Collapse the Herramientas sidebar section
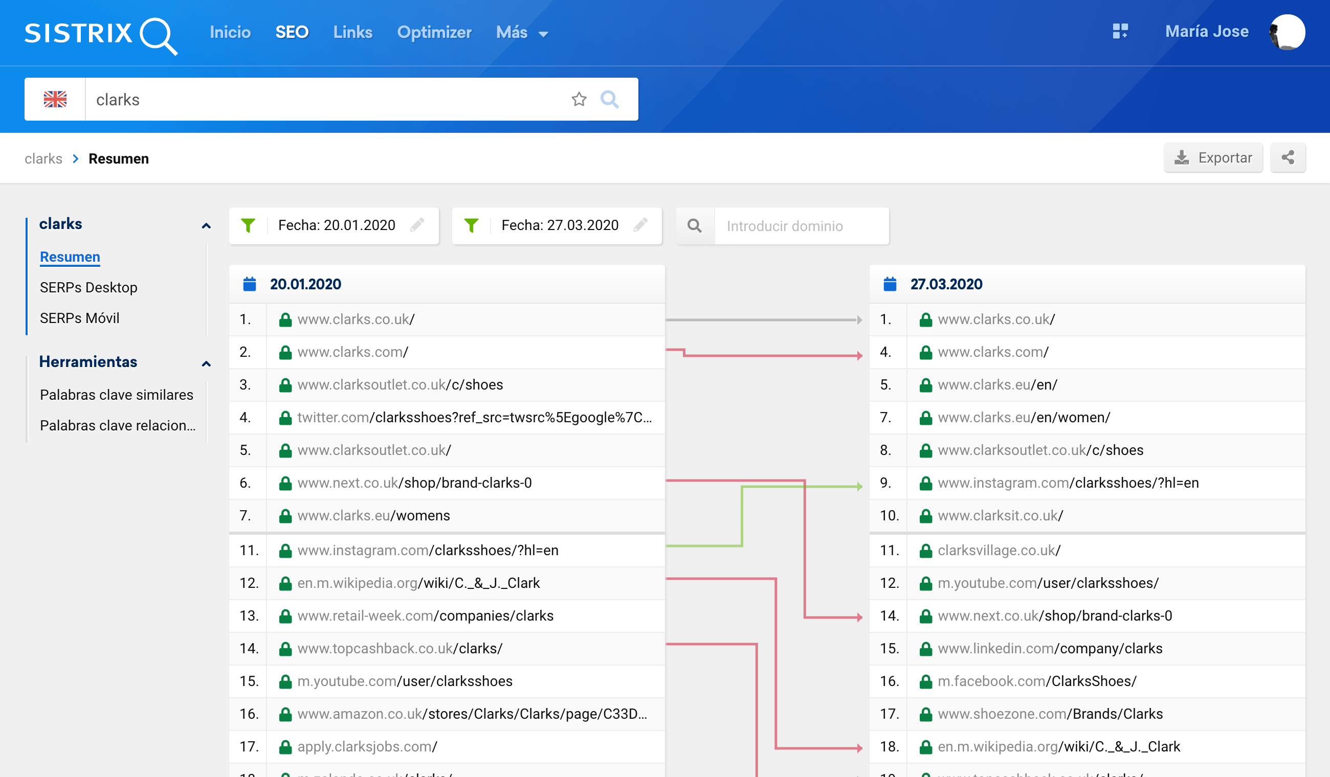 pyautogui.click(x=206, y=363)
